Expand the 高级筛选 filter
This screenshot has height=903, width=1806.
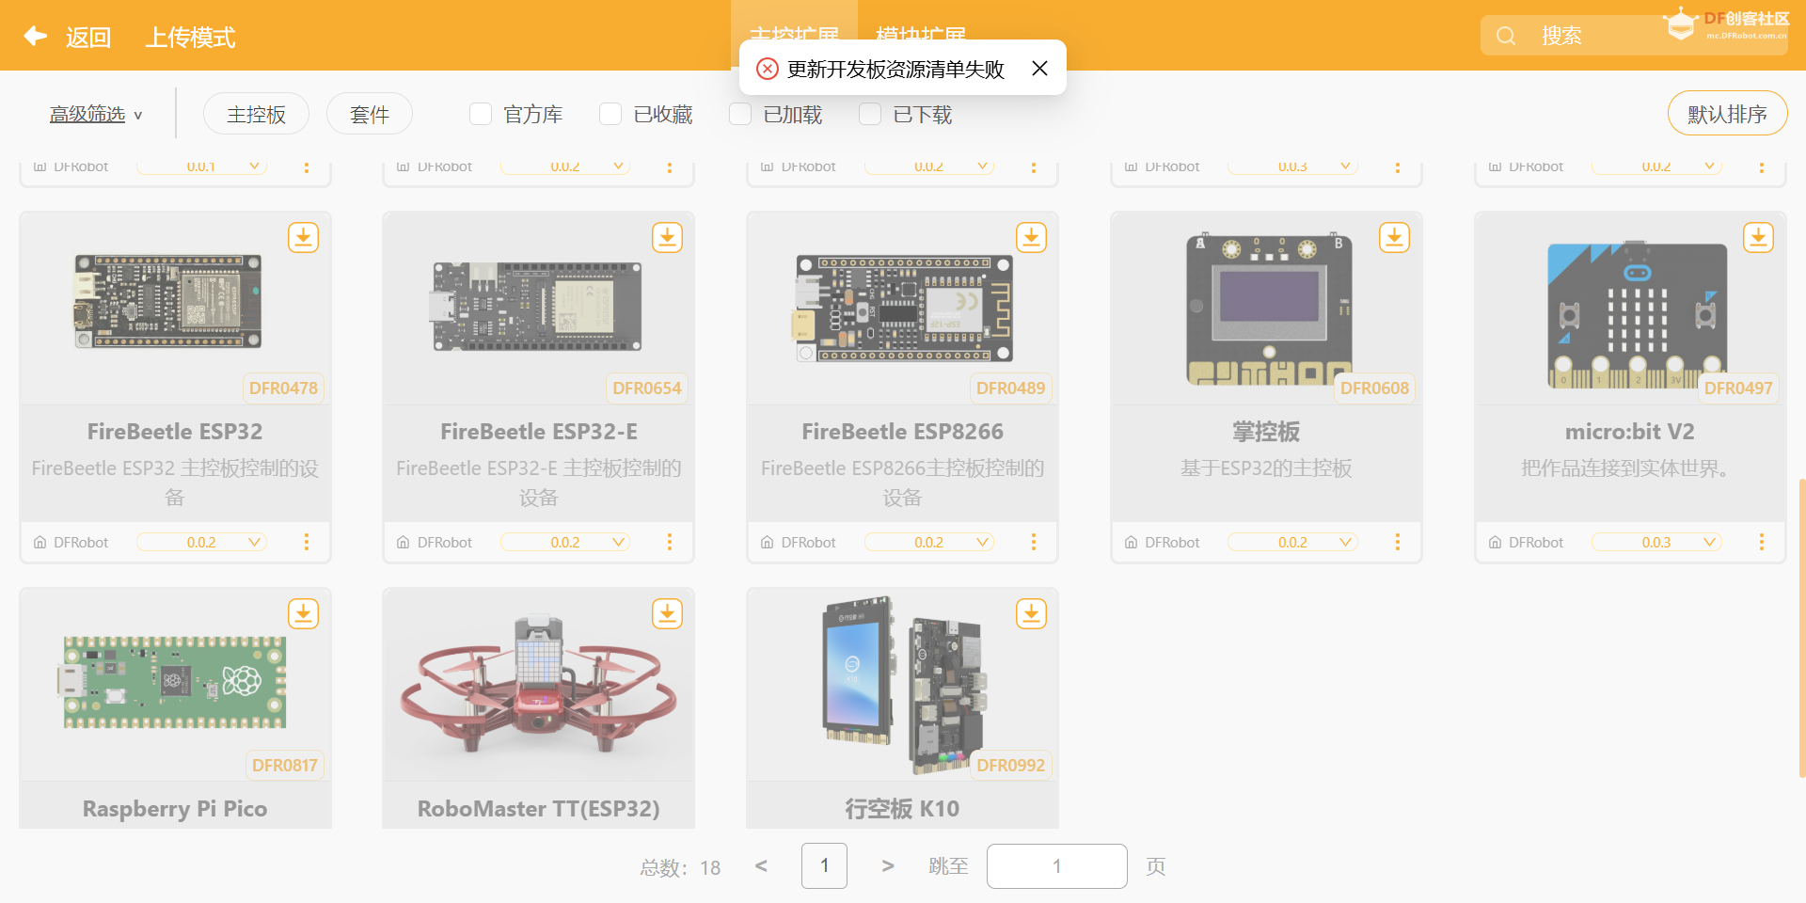[96, 114]
